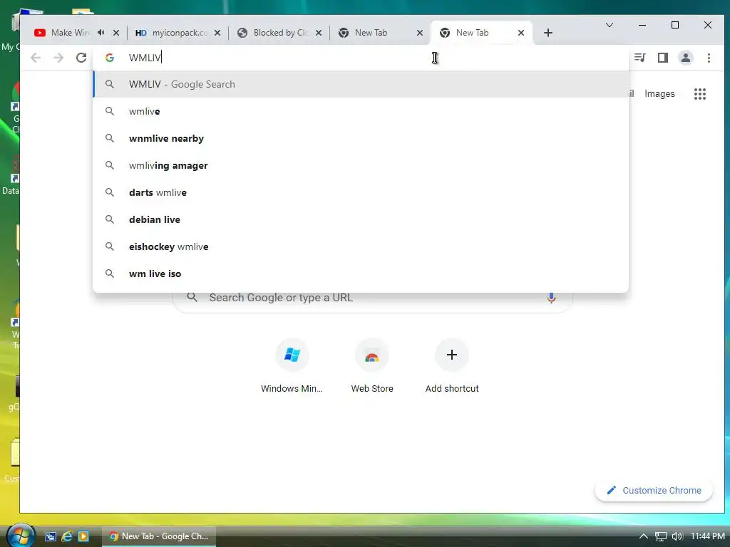Choose the 'debian live' suggestion

pyautogui.click(x=361, y=219)
